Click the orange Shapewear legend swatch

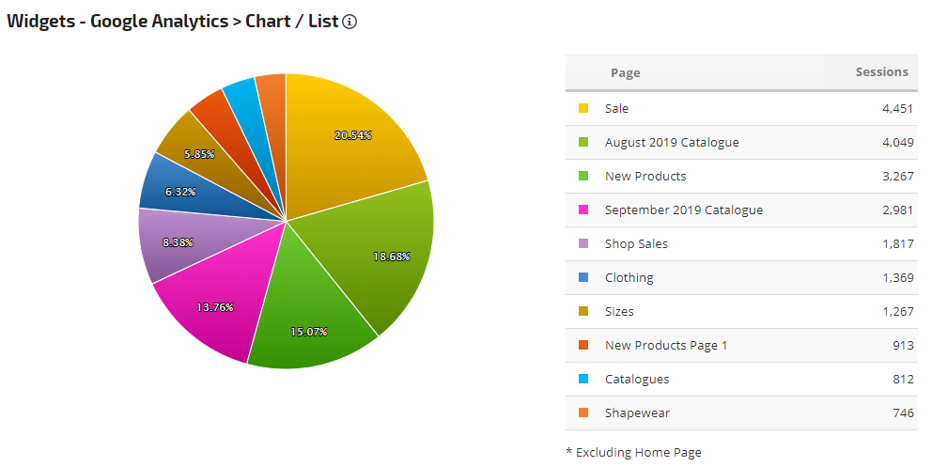583,413
